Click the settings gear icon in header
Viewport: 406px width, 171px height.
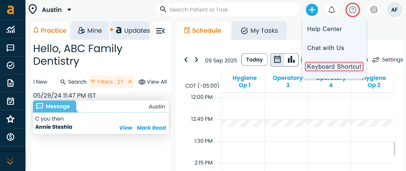(374, 10)
